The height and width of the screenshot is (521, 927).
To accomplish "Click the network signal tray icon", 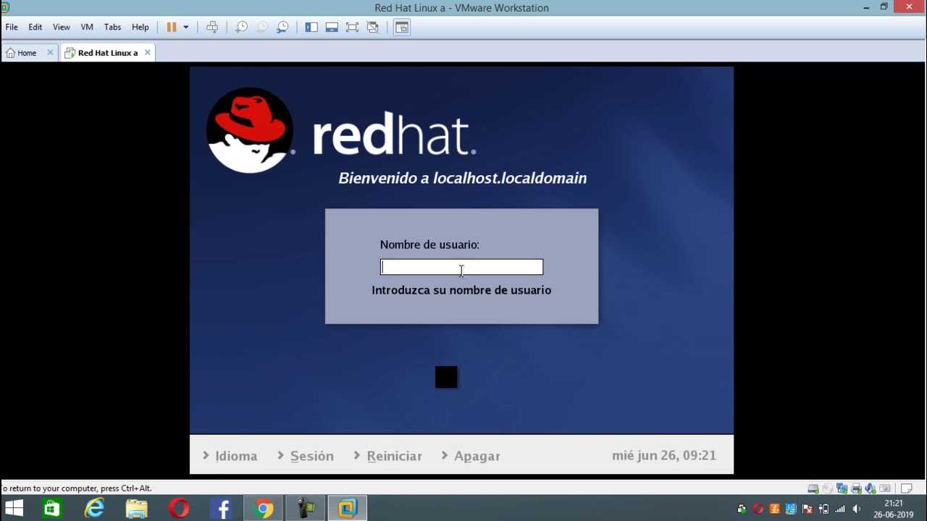I will 840,509.
